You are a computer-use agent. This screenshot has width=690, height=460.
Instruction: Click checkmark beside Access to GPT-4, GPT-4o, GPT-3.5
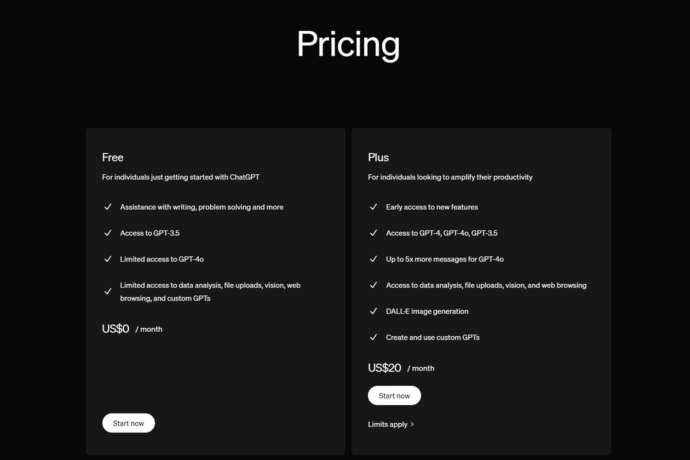coord(374,233)
